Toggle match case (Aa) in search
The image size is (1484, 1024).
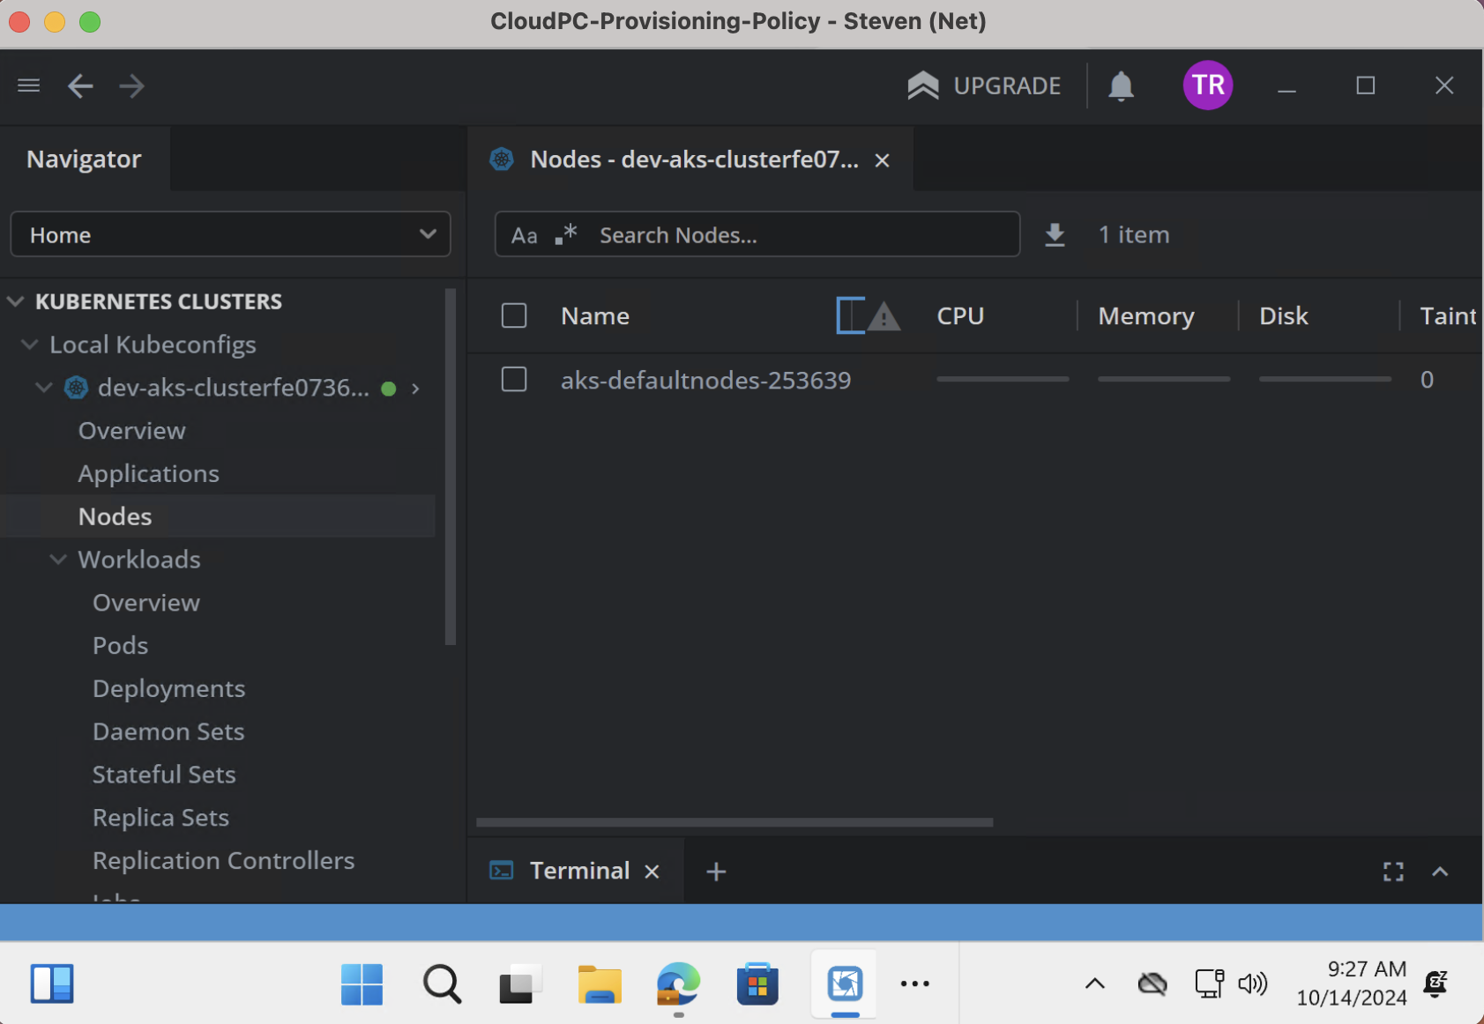524,235
